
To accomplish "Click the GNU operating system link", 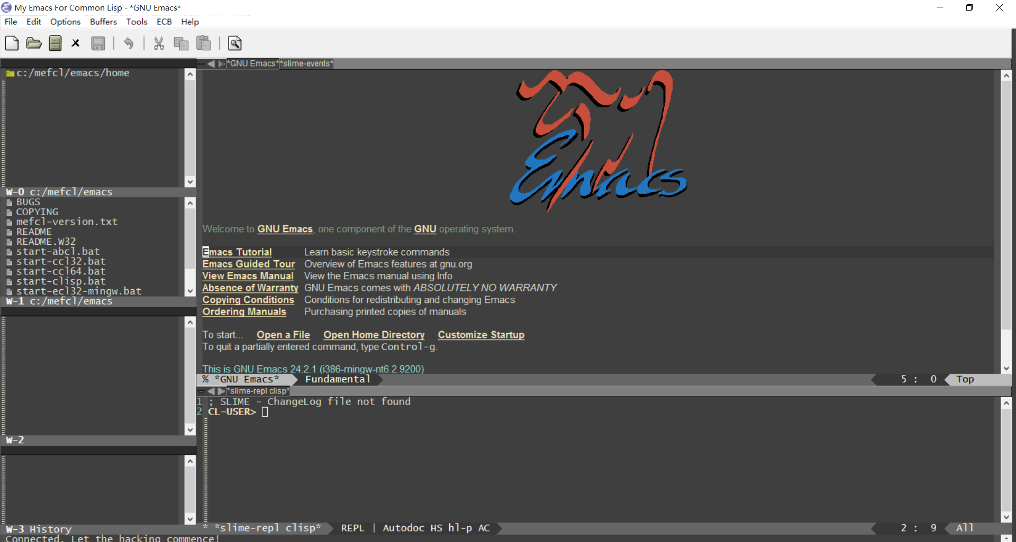I will (425, 229).
